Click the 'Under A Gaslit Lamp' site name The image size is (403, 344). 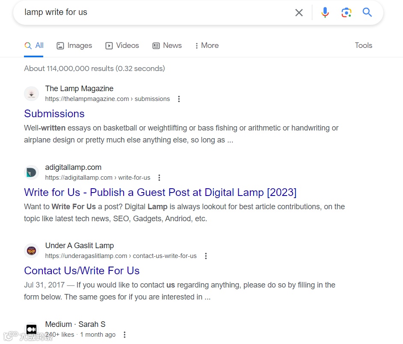pyautogui.click(x=80, y=246)
